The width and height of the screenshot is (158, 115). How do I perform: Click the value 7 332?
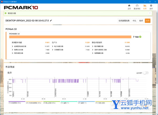point(88,50)
